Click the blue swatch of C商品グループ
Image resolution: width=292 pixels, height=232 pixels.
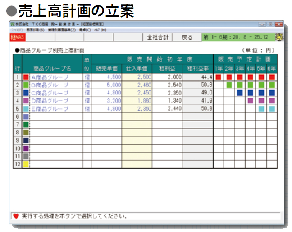(x=26, y=93)
